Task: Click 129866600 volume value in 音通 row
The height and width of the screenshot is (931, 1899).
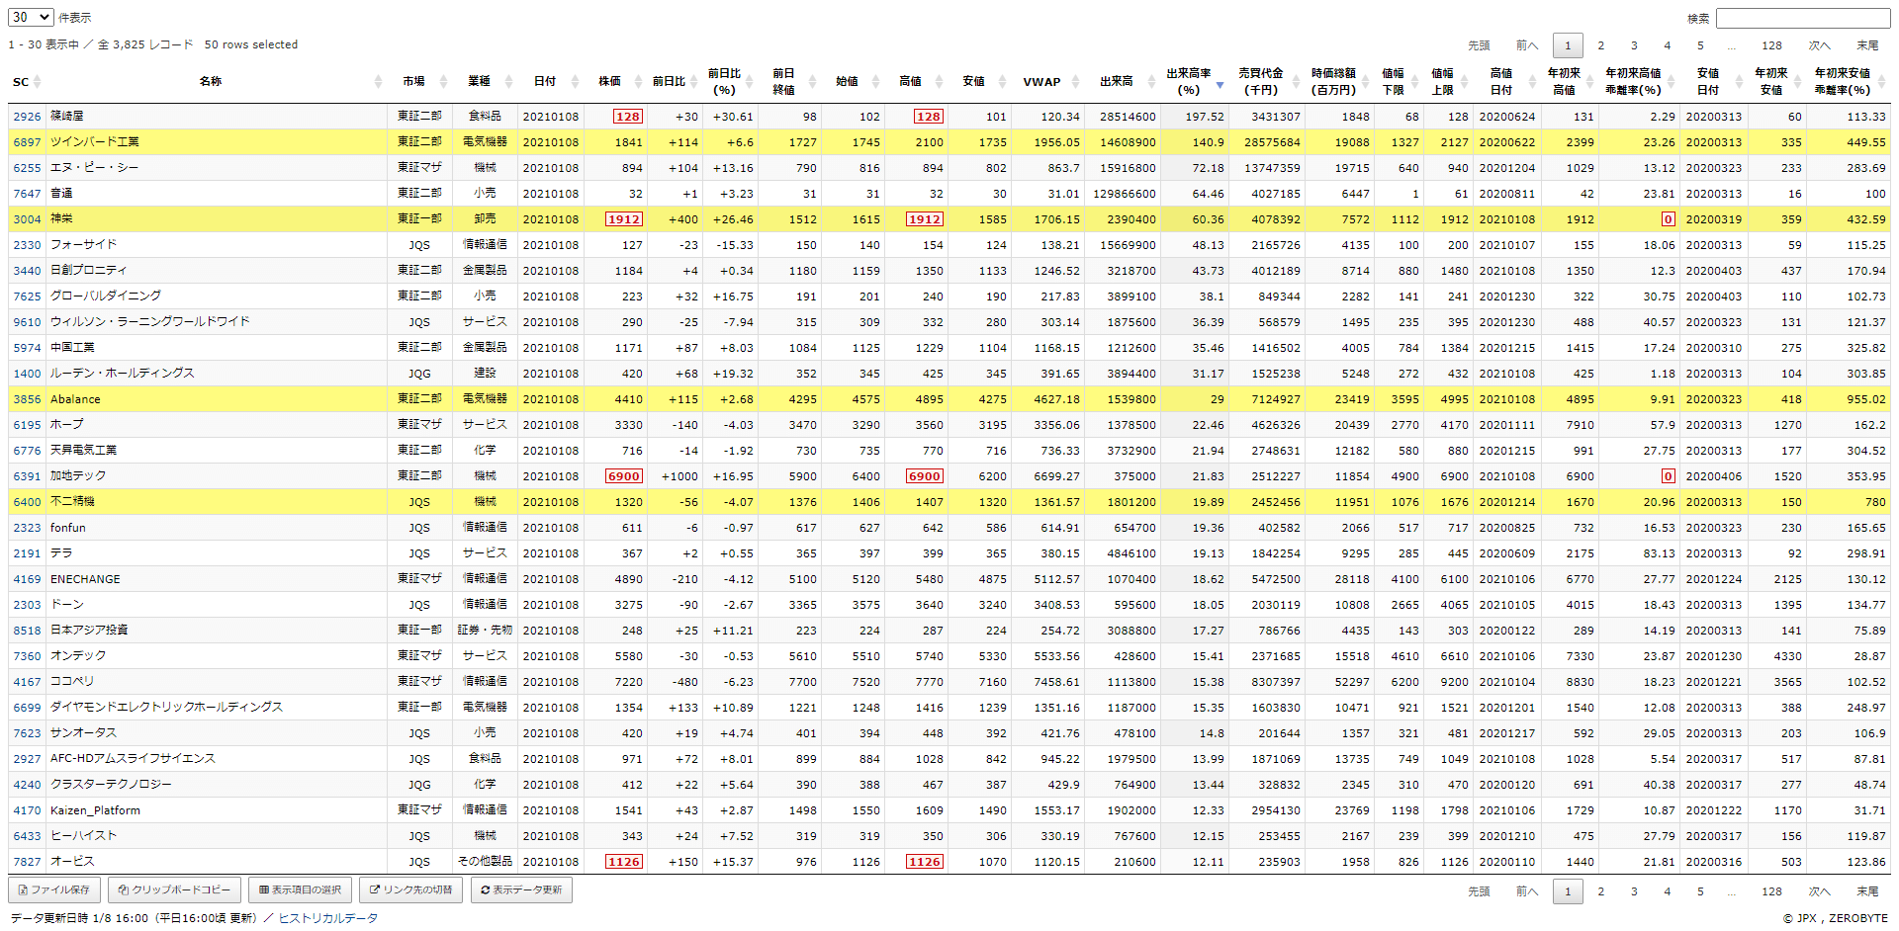Action: point(1125,194)
